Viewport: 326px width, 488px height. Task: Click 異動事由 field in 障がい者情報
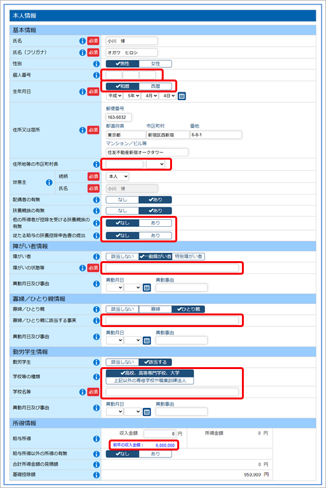tap(182, 288)
